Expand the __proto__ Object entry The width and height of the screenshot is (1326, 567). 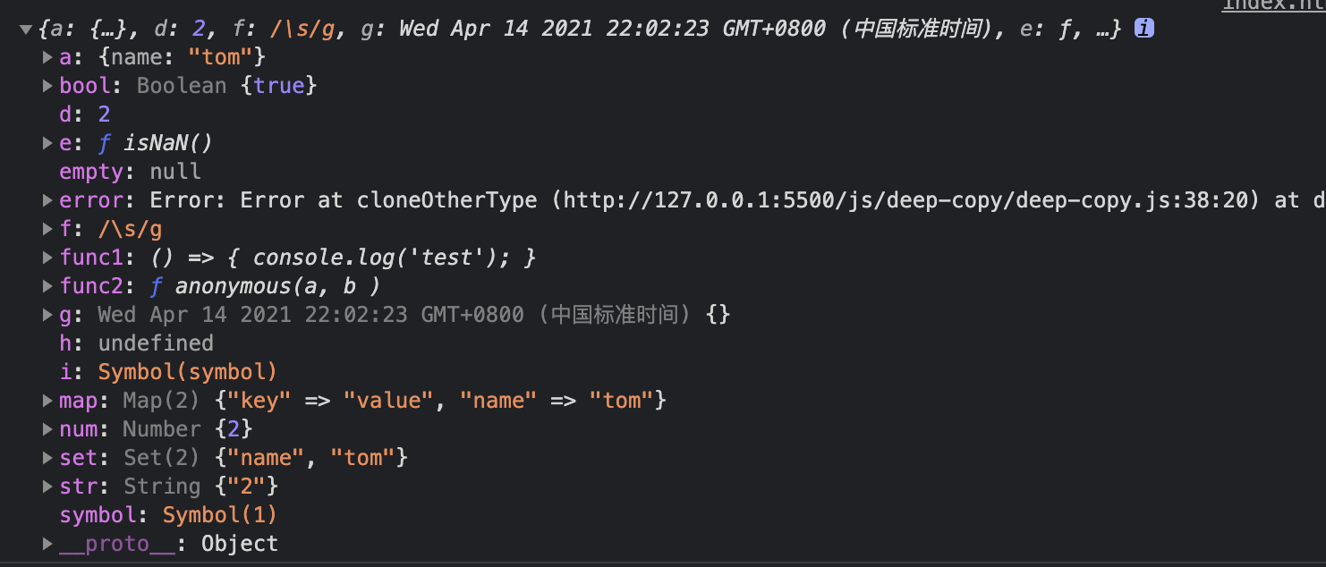point(47,545)
